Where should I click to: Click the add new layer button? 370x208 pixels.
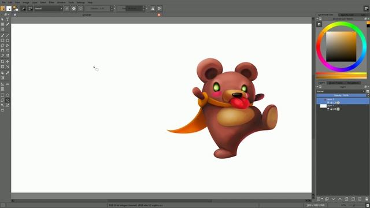point(319,199)
